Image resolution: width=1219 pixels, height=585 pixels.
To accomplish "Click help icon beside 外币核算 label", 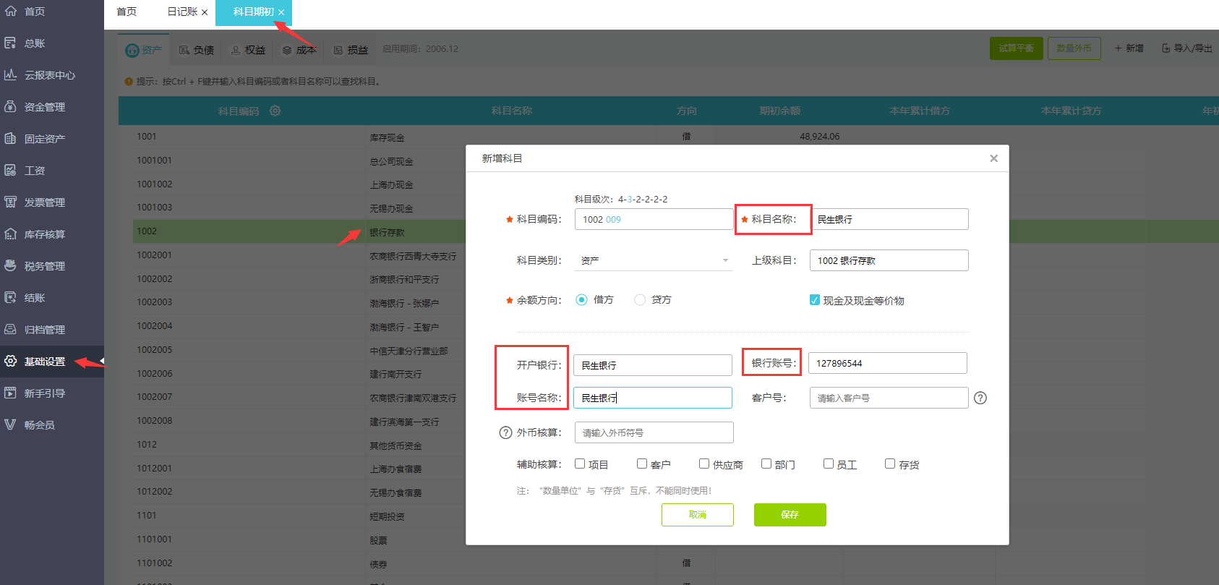I will pyautogui.click(x=505, y=432).
